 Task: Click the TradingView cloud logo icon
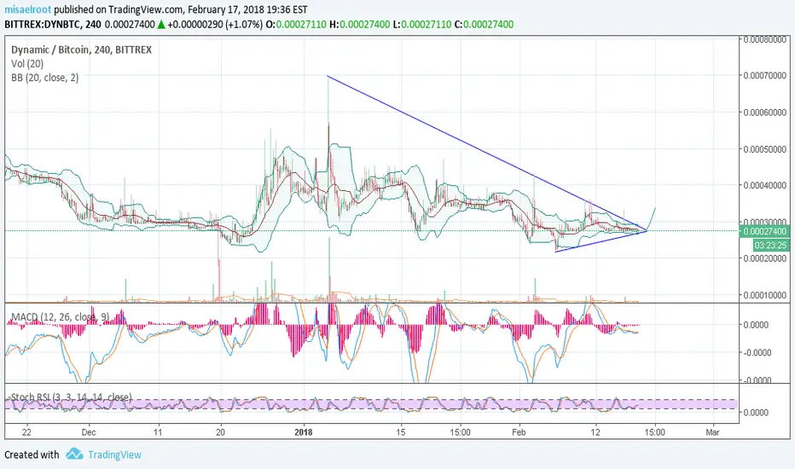[74, 454]
